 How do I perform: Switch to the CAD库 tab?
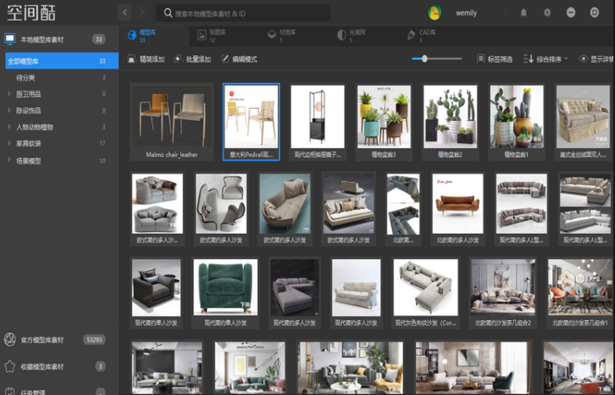pyautogui.click(x=422, y=35)
